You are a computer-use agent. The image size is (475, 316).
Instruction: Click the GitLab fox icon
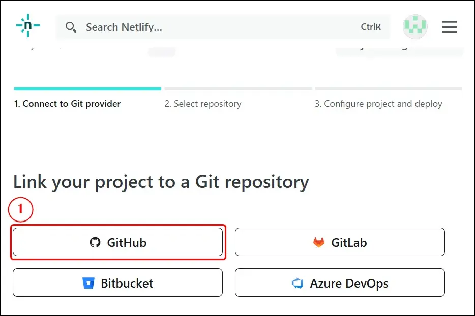[319, 242]
